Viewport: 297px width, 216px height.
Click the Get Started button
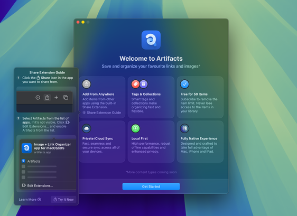(151, 186)
